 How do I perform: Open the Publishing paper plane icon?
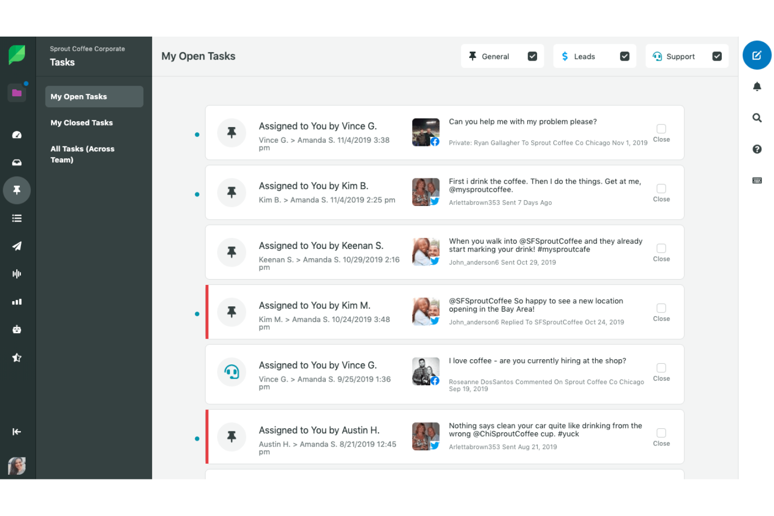pyautogui.click(x=17, y=246)
